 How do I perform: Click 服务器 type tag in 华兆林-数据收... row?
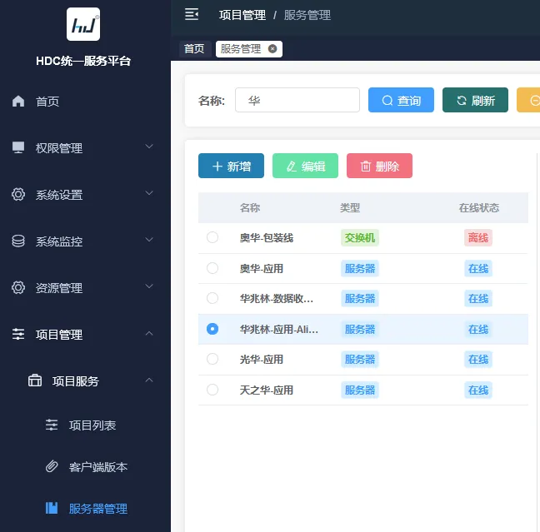coord(360,298)
